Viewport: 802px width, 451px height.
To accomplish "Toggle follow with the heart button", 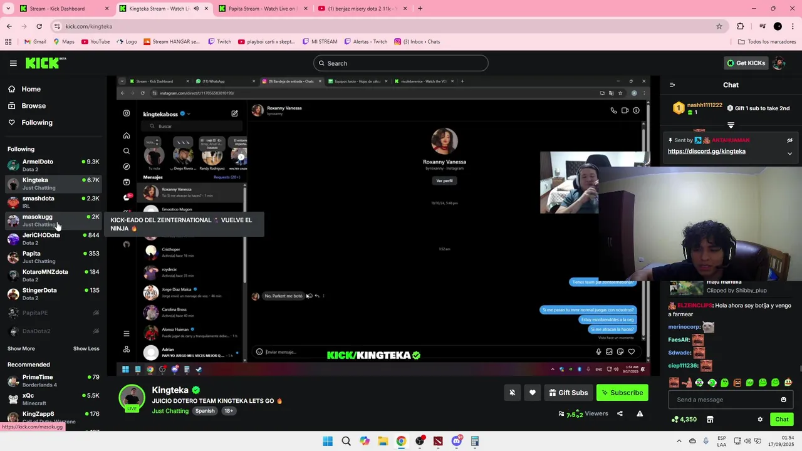I will tap(533, 393).
